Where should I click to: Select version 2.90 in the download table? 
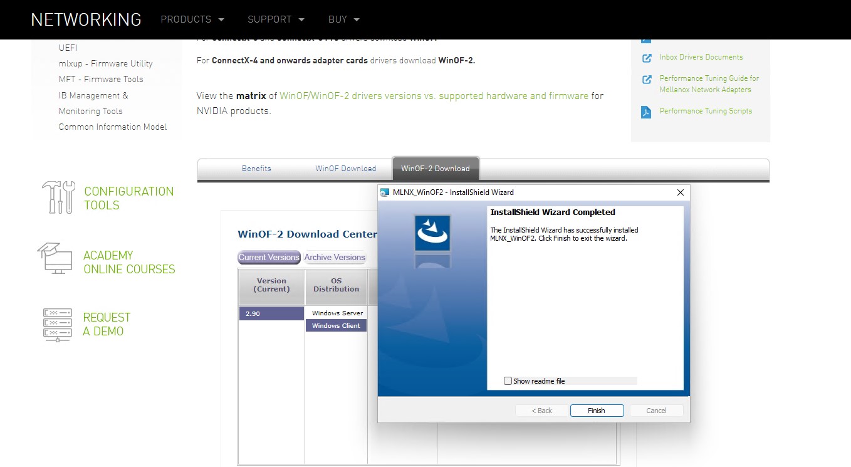pos(271,313)
